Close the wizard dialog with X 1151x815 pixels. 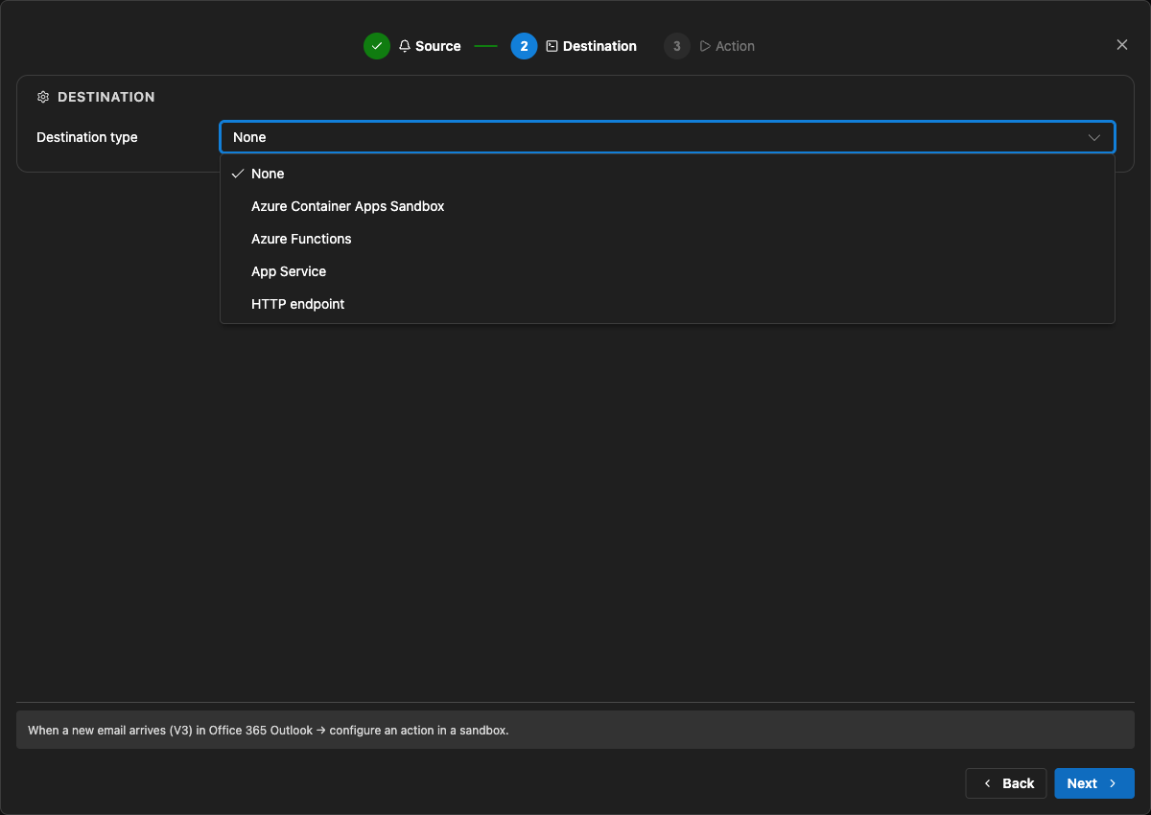(x=1122, y=45)
